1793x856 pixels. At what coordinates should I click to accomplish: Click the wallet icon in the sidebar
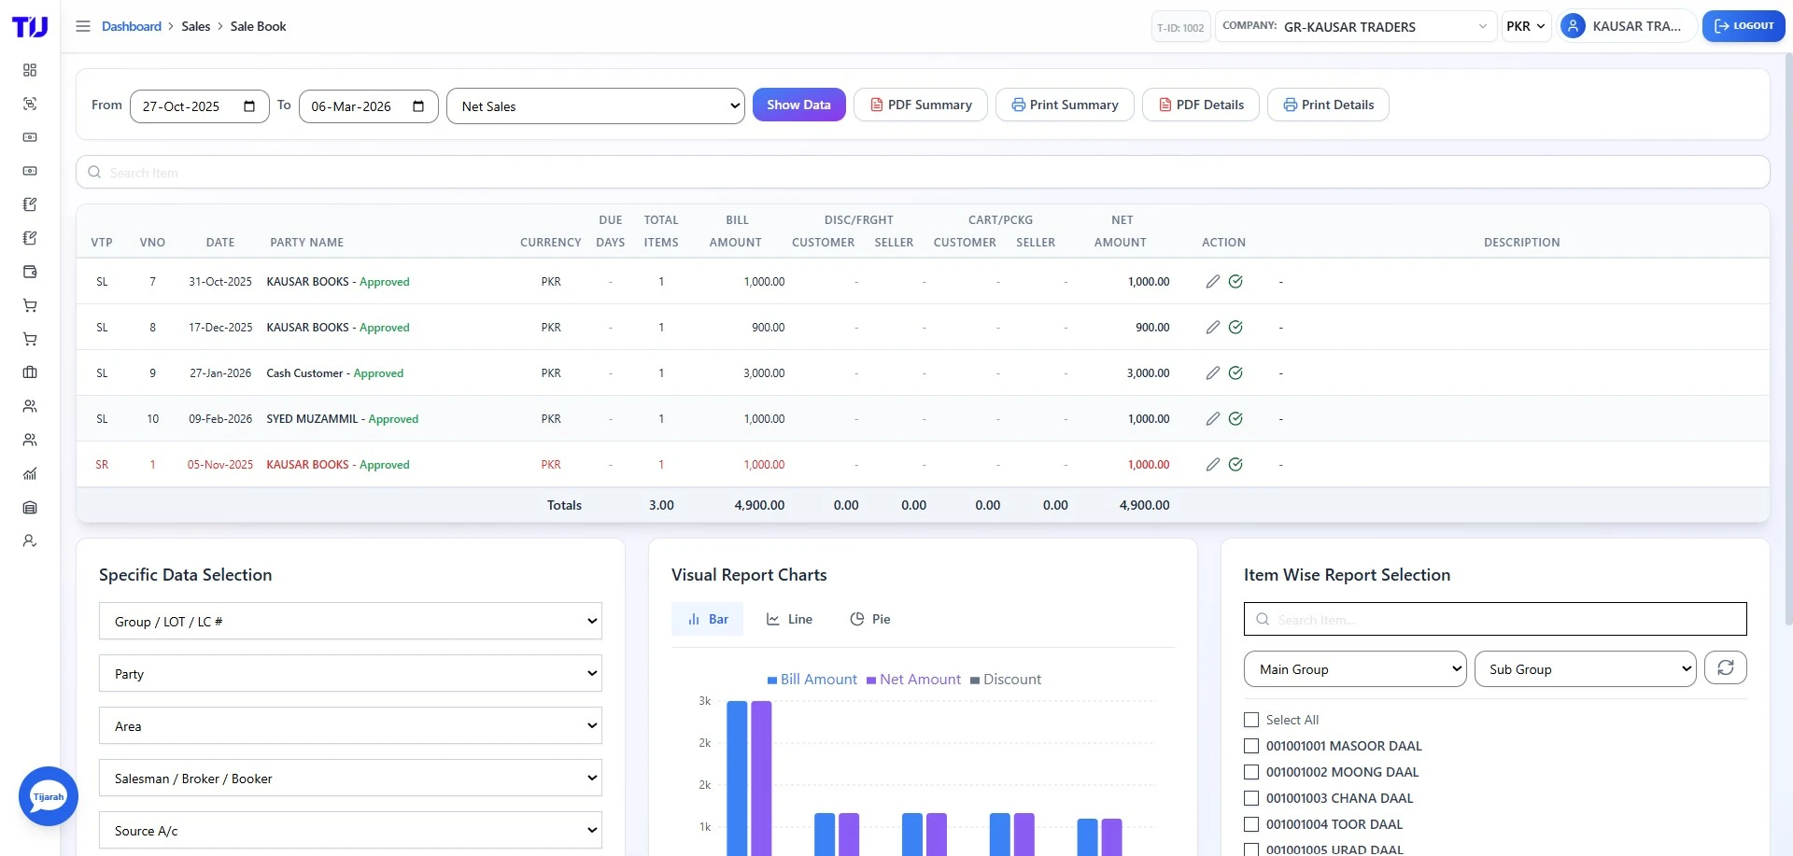point(30,272)
